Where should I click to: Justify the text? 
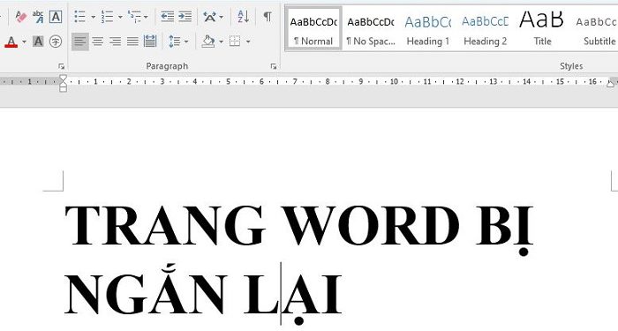point(132,41)
